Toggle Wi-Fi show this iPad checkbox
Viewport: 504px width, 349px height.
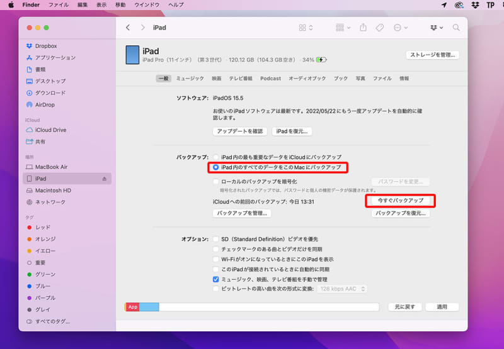(x=215, y=259)
